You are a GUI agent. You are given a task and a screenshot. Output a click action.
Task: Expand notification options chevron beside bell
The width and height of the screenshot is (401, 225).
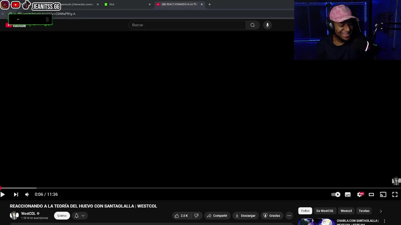[83, 216]
